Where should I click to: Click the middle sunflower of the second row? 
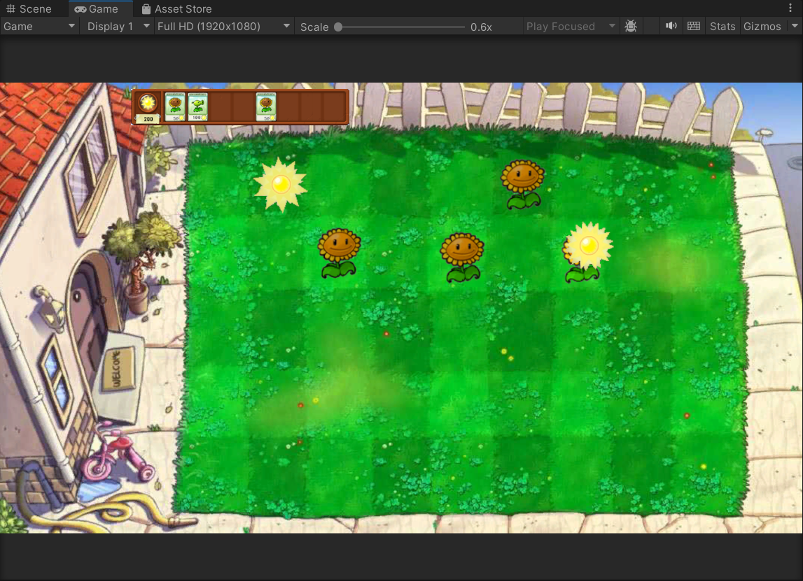pyautogui.click(x=462, y=258)
